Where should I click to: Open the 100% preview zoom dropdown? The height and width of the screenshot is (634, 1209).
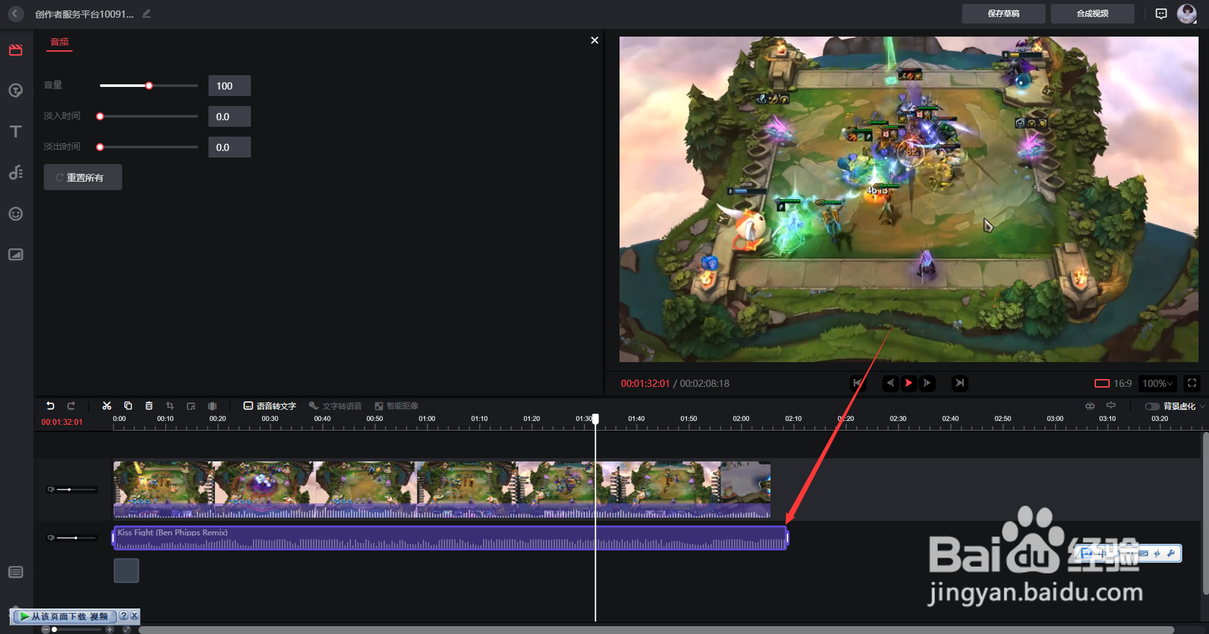tap(1157, 384)
